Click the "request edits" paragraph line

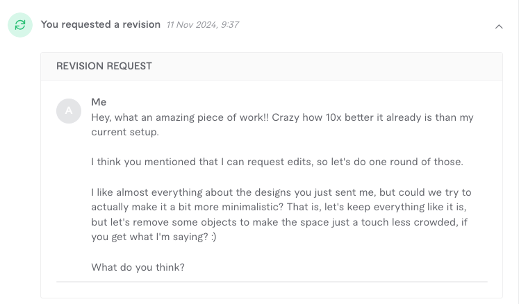[277, 162]
